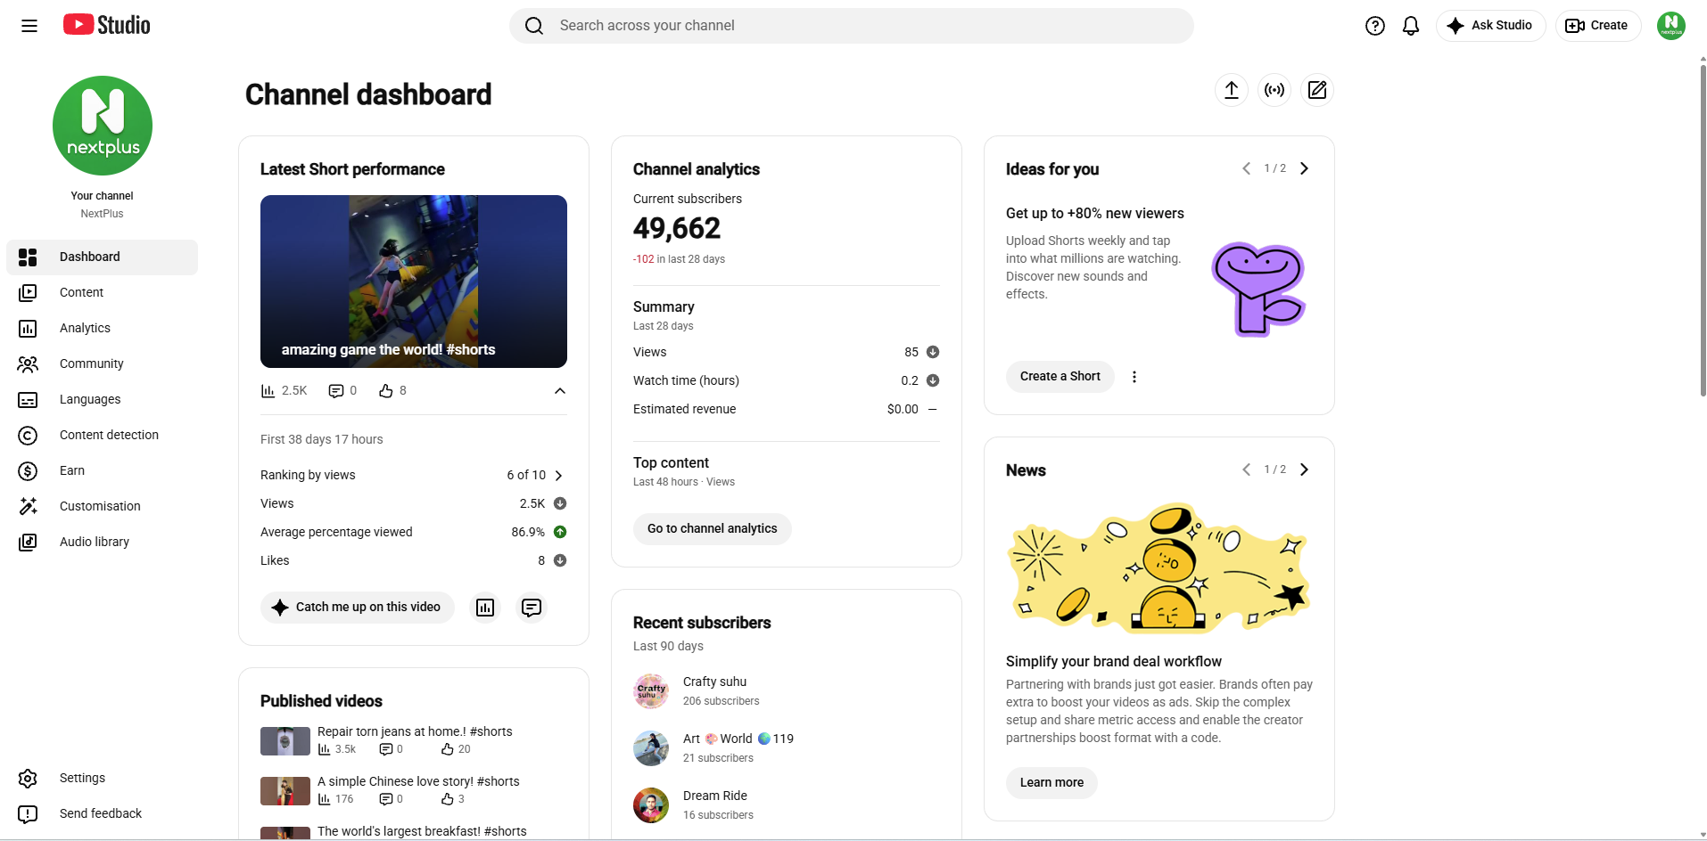Click the Search across your channel field
Image resolution: width=1707 pixels, height=841 pixels.
coord(852,26)
